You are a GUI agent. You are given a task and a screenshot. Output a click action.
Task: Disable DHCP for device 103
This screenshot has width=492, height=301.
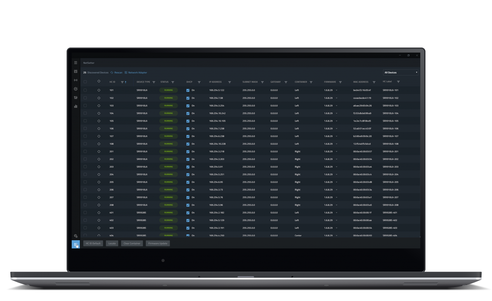[x=188, y=106]
